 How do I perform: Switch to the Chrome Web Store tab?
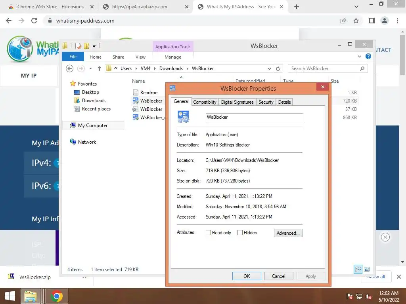coord(51,7)
